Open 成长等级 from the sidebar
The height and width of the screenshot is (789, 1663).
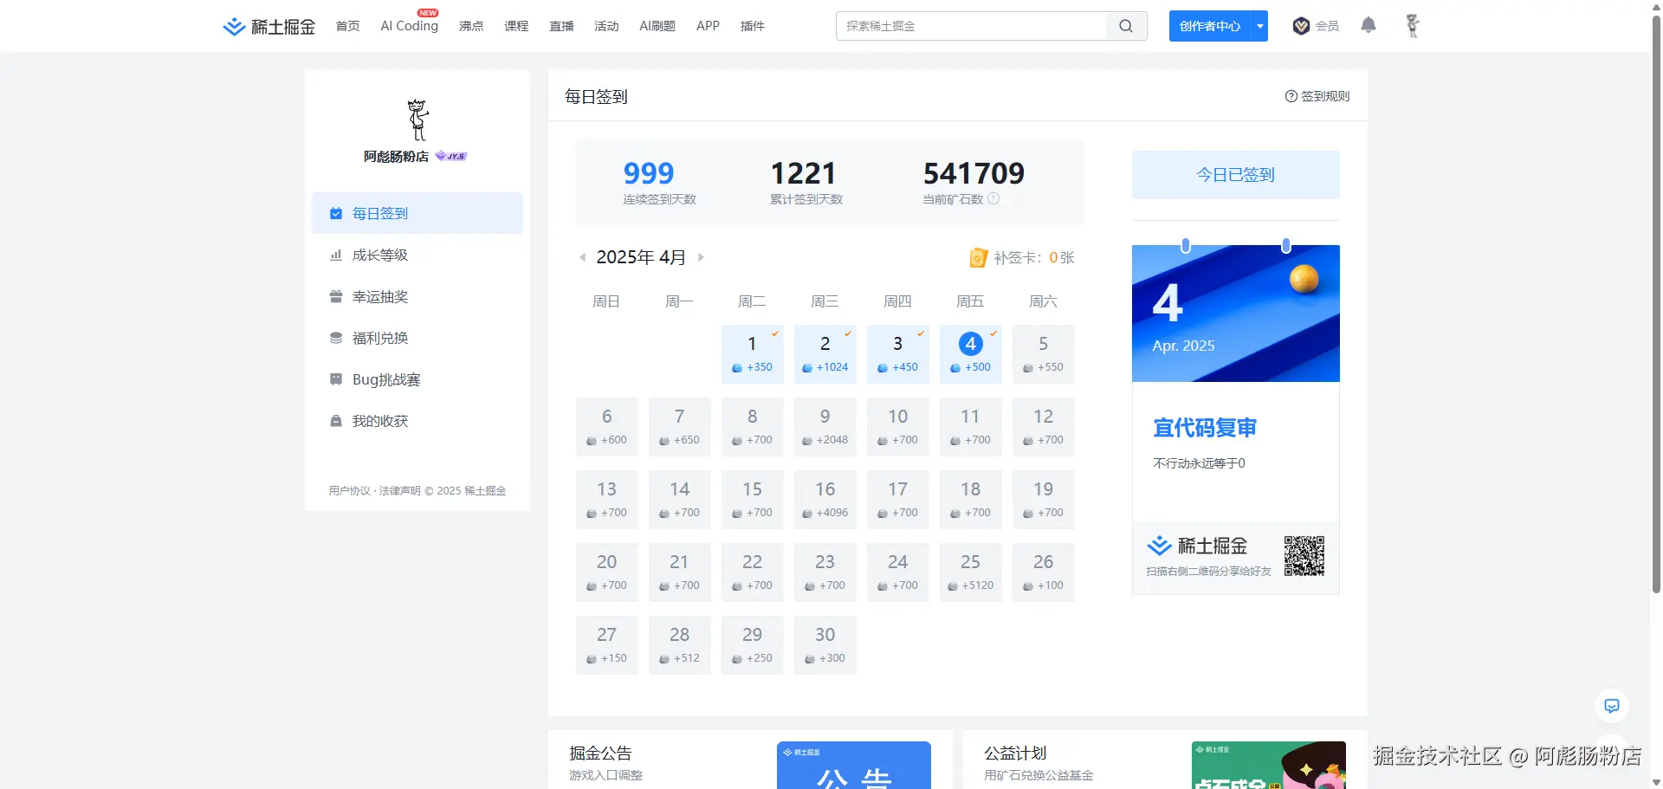[x=379, y=255]
